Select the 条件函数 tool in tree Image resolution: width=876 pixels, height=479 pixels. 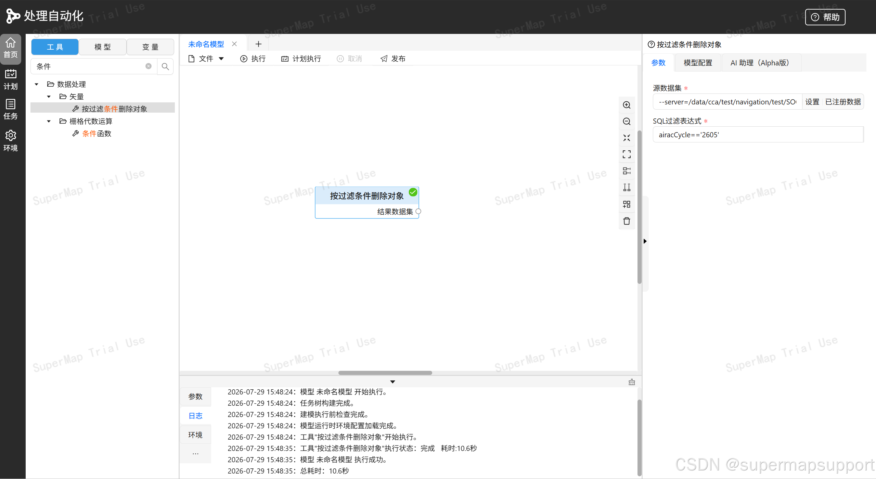tap(97, 134)
